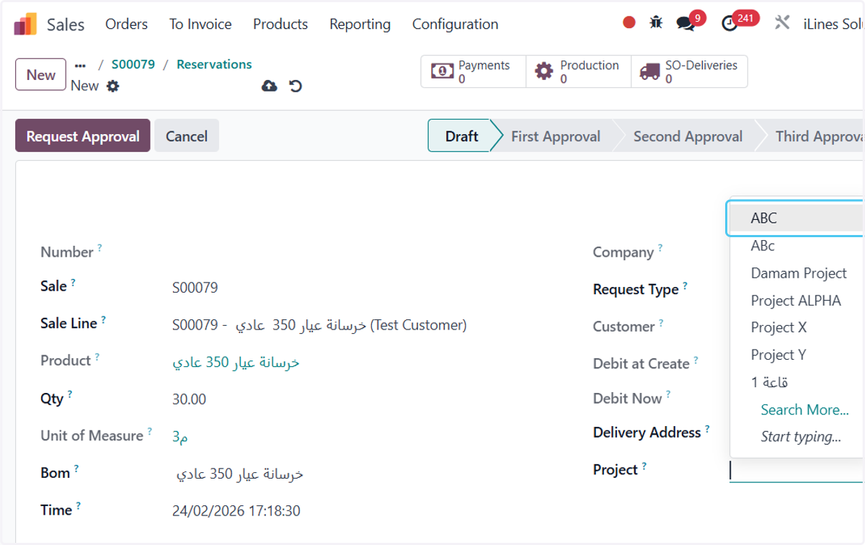Choose Project ALPHA from the dropdown
The image size is (865, 545).
pos(797,301)
